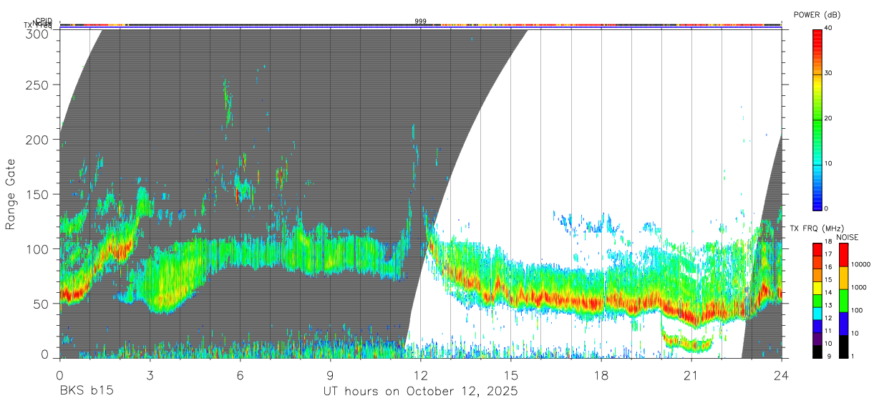
Task: Click the '21' tick on the UT hours axis
Action: coord(691,375)
